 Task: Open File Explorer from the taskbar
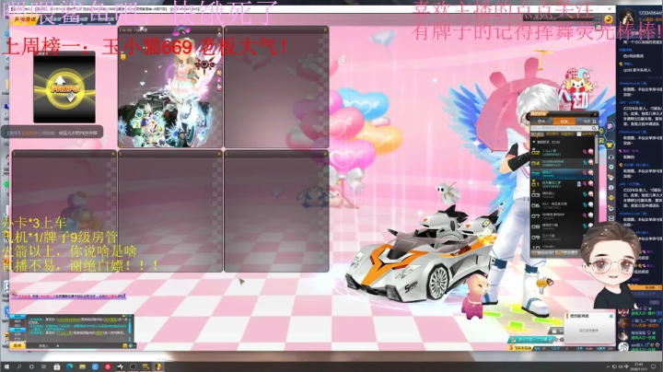82,366
